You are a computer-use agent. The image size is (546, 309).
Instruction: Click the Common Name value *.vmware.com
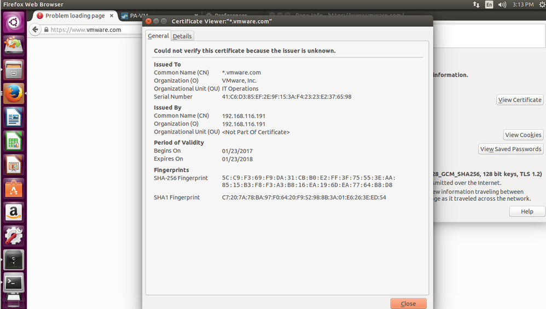241,72
